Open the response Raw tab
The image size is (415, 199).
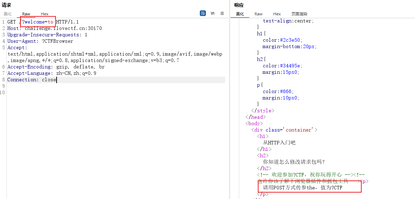pyautogui.click(x=258, y=14)
